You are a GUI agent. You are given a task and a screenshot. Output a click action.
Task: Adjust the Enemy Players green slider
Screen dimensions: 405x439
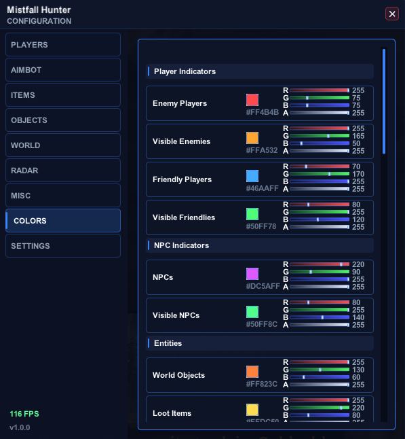click(x=320, y=98)
